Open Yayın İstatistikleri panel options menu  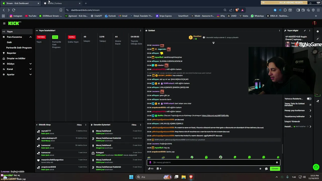coord(141,31)
